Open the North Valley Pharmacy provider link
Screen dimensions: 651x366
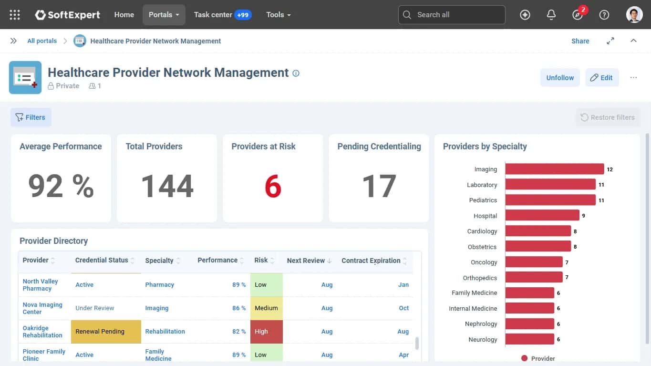(x=40, y=285)
